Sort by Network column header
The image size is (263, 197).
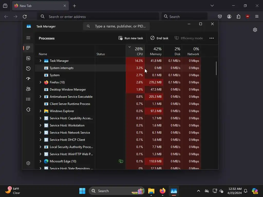pyautogui.click(x=191, y=51)
